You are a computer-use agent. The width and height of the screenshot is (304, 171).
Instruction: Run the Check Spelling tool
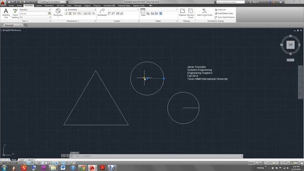click(x=15, y=13)
